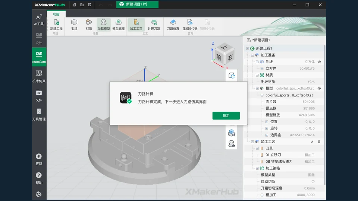Switch to the 功能 ribbon tab

click(56, 14)
